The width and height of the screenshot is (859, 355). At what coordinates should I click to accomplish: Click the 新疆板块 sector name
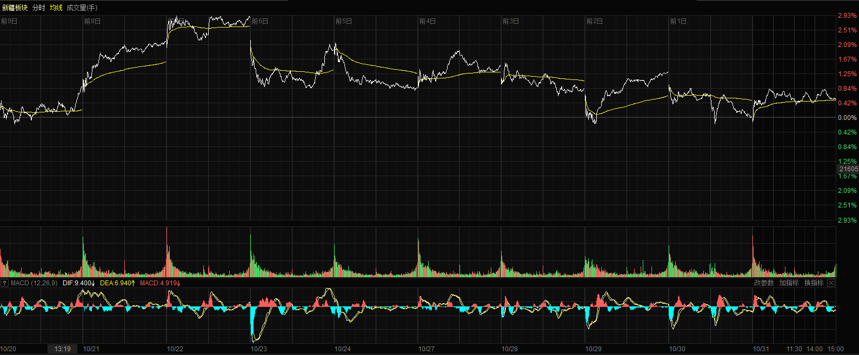tap(15, 8)
